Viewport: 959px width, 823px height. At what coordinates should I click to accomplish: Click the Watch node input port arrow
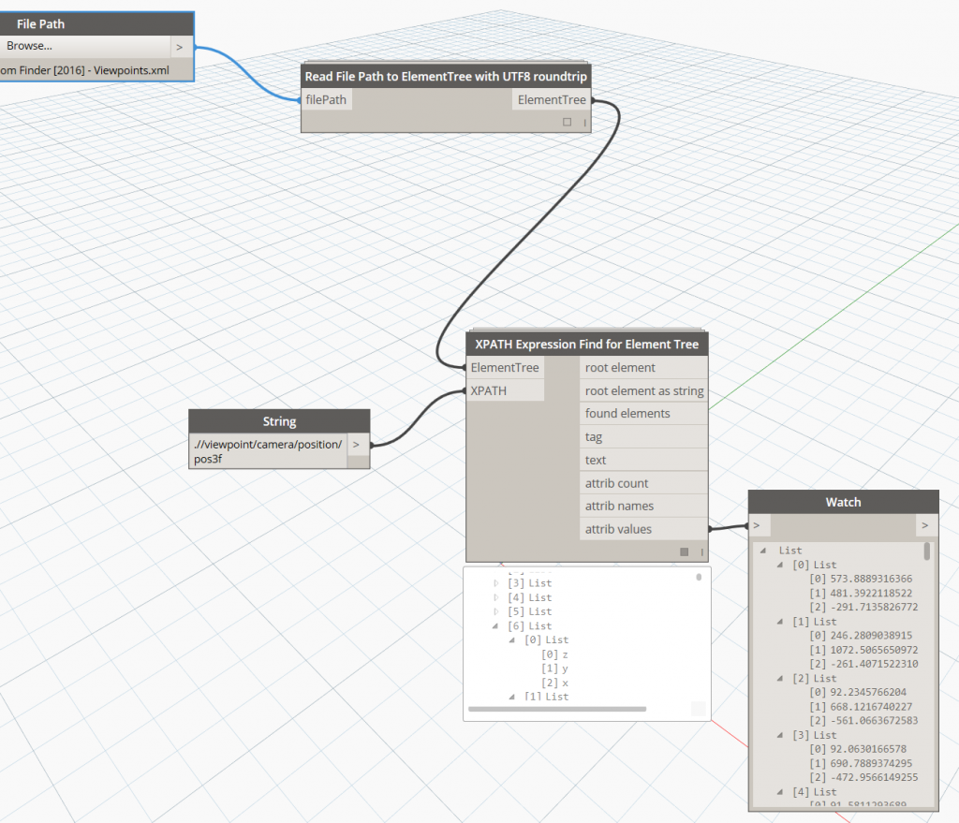757,525
